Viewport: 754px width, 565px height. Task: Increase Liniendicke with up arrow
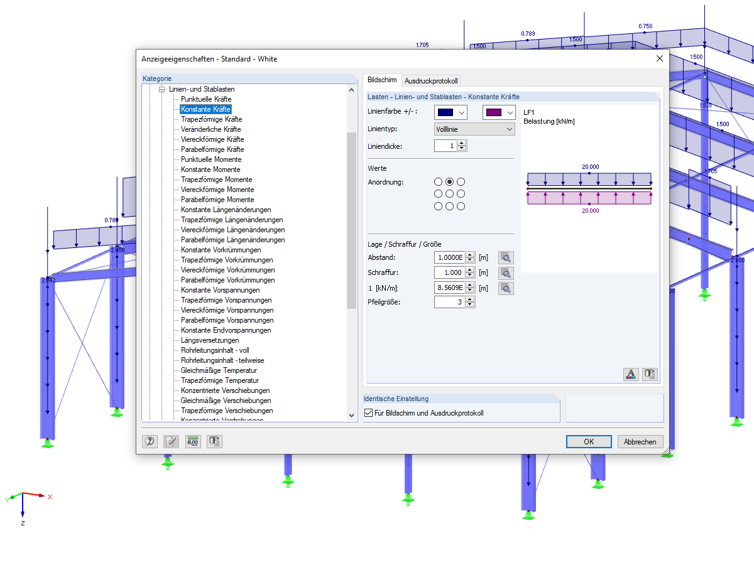462,143
